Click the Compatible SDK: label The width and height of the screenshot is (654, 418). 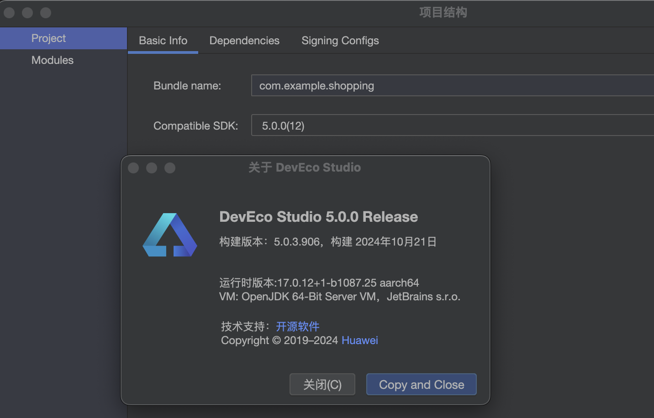[196, 126]
